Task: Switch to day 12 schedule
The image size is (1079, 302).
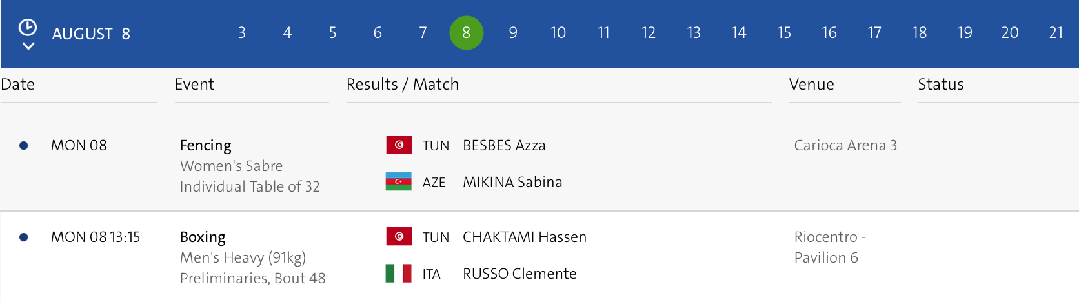Action: click(x=649, y=33)
